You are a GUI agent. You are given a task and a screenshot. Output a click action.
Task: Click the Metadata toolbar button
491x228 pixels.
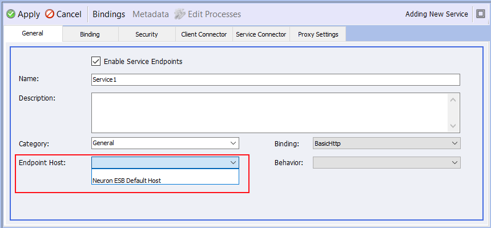pyautogui.click(x=151, y=14)
